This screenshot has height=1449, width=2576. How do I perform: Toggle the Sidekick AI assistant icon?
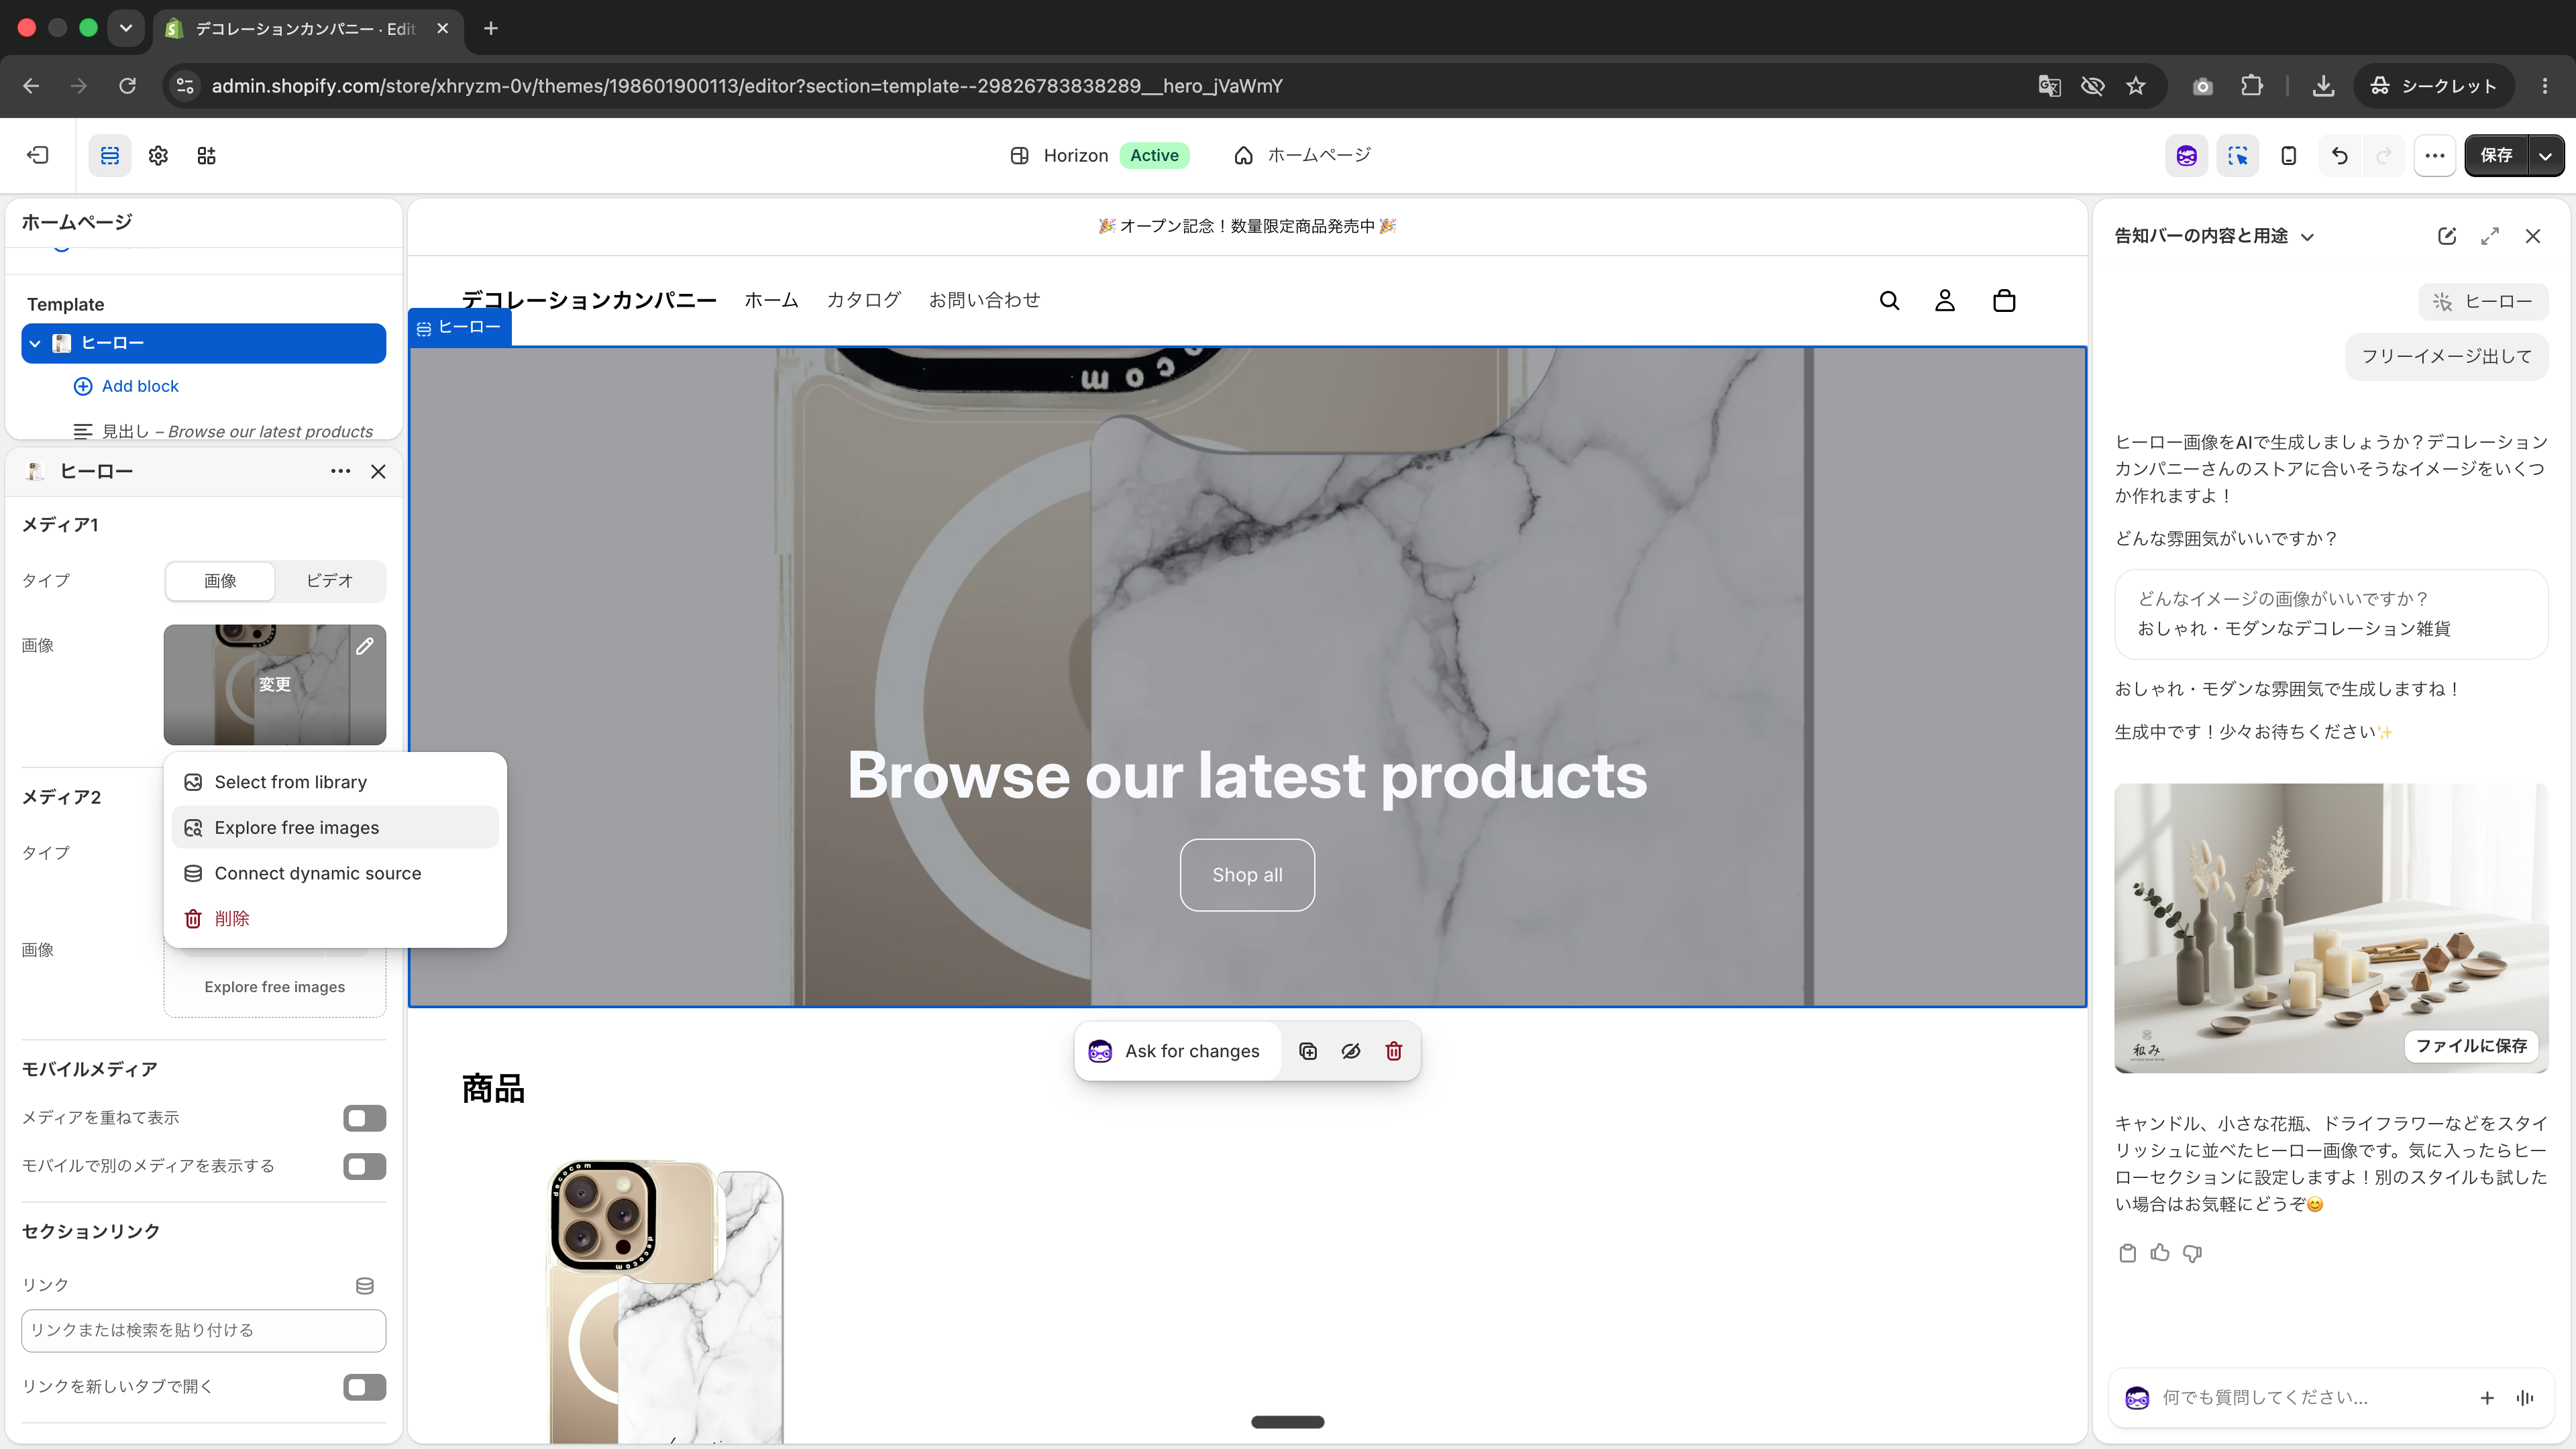(2187, 155)
